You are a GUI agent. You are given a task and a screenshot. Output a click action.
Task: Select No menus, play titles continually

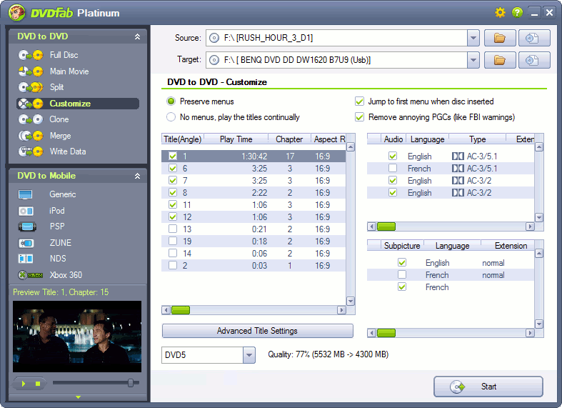[171, 117]
